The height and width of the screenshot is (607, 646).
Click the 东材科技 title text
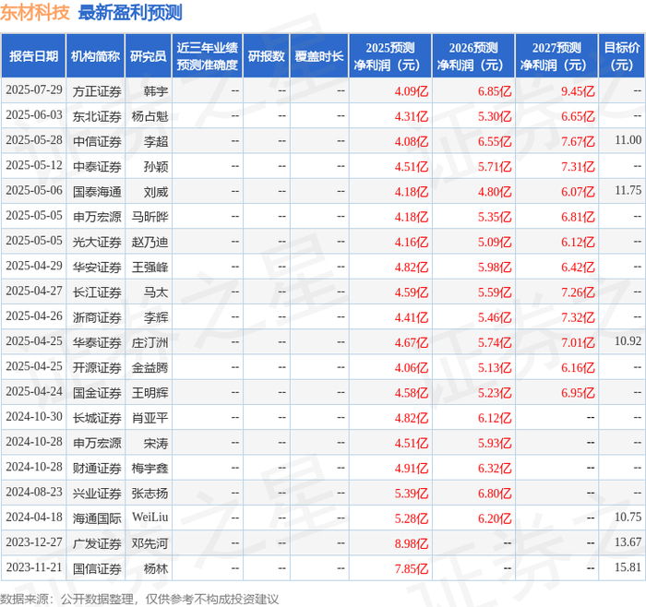pos(35,12)
